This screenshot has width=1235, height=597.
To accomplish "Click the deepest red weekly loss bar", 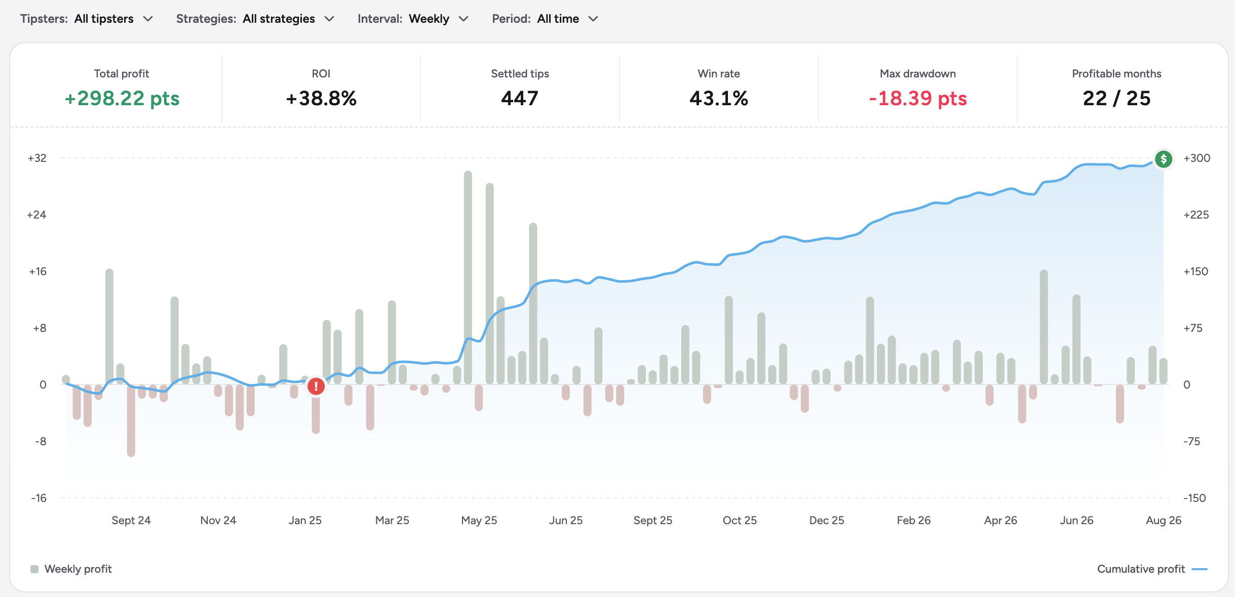I will pyautogui.click(x=131, y=420).
